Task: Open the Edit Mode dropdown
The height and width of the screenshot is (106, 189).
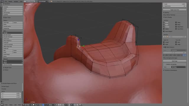Action: tap(27, 105)
